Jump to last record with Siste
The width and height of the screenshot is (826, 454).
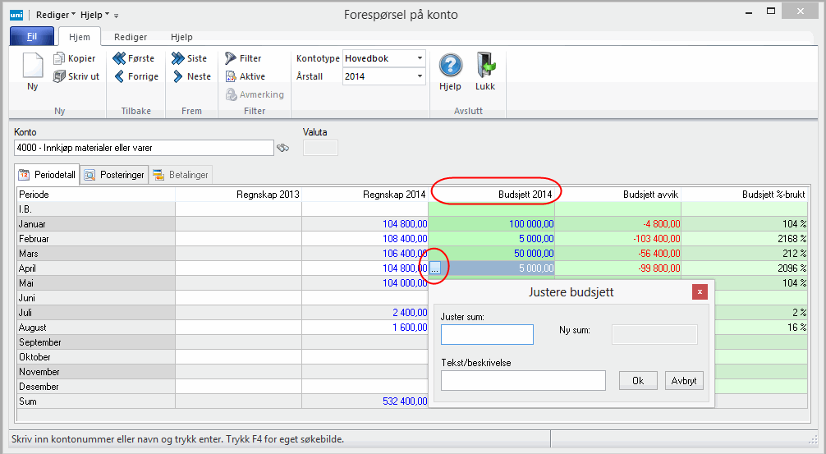pos(178,58)
